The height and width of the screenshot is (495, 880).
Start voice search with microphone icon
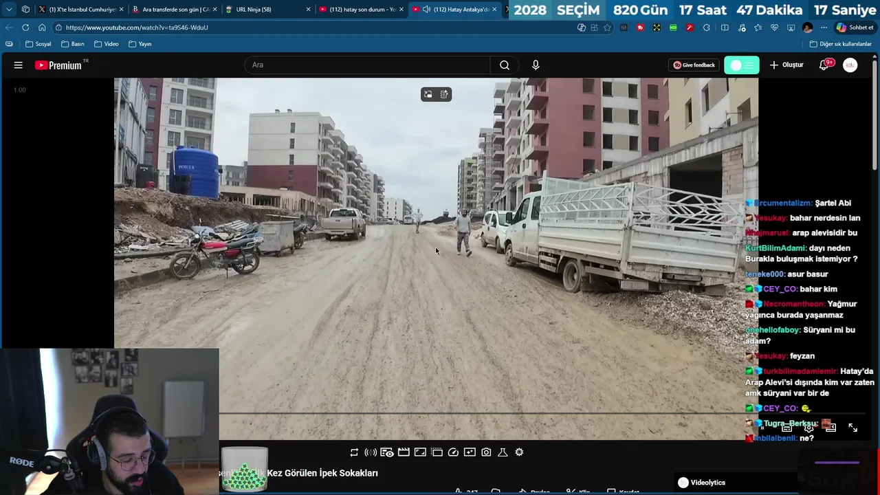(536, 65)
